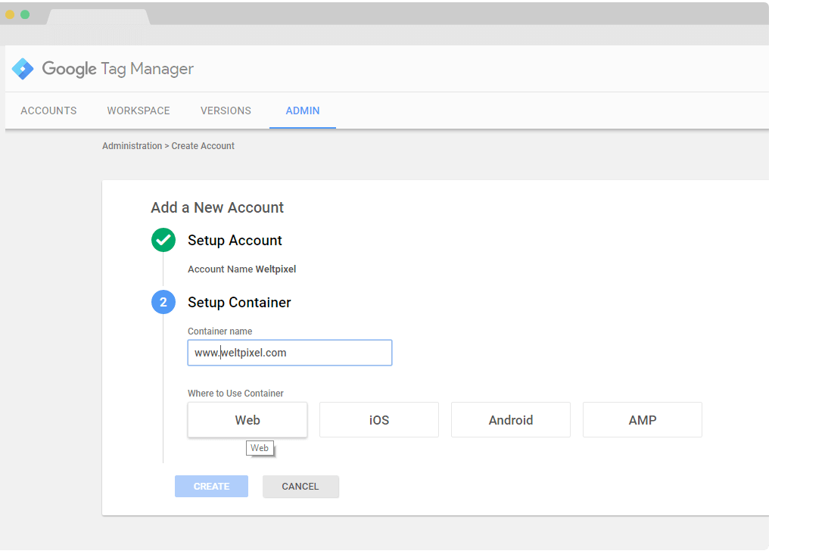
Task: Choose Web as container target
Action: click(247, 420)
